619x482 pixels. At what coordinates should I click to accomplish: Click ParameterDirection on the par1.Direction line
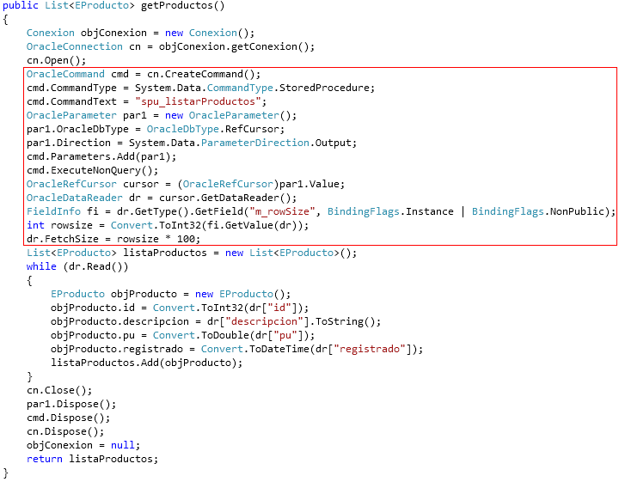(255, 143)
